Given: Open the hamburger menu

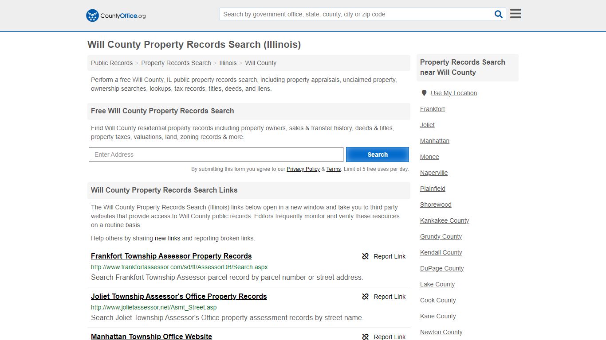Looking at the screenshot, I should point(515,14).
